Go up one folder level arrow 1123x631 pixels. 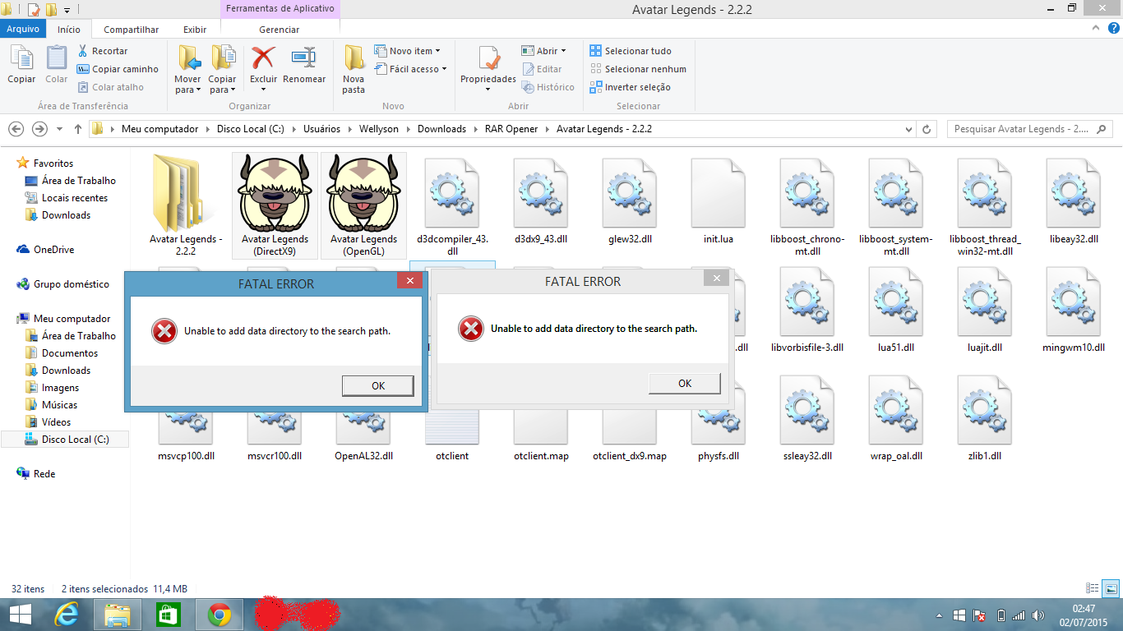coord(78,129)
